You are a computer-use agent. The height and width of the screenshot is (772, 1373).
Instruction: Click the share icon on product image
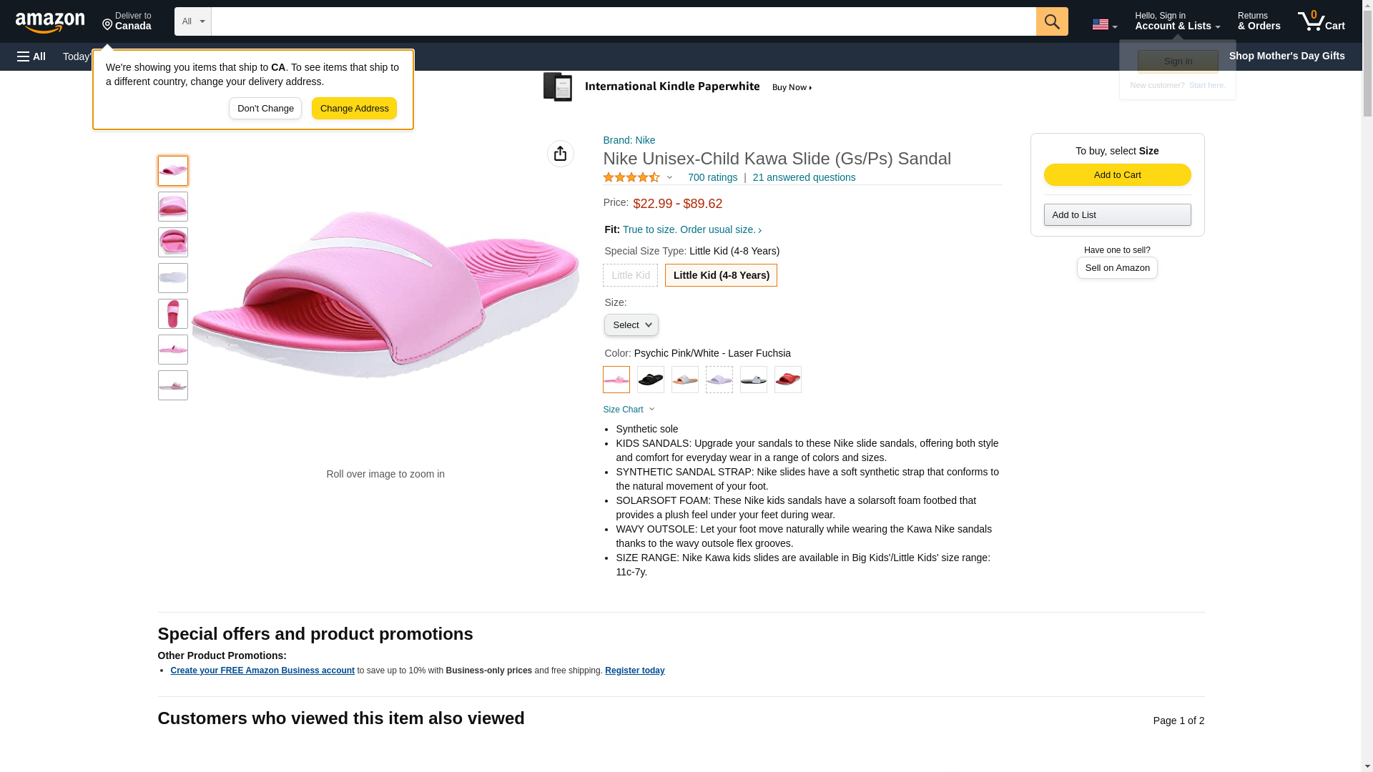point(560,154)
